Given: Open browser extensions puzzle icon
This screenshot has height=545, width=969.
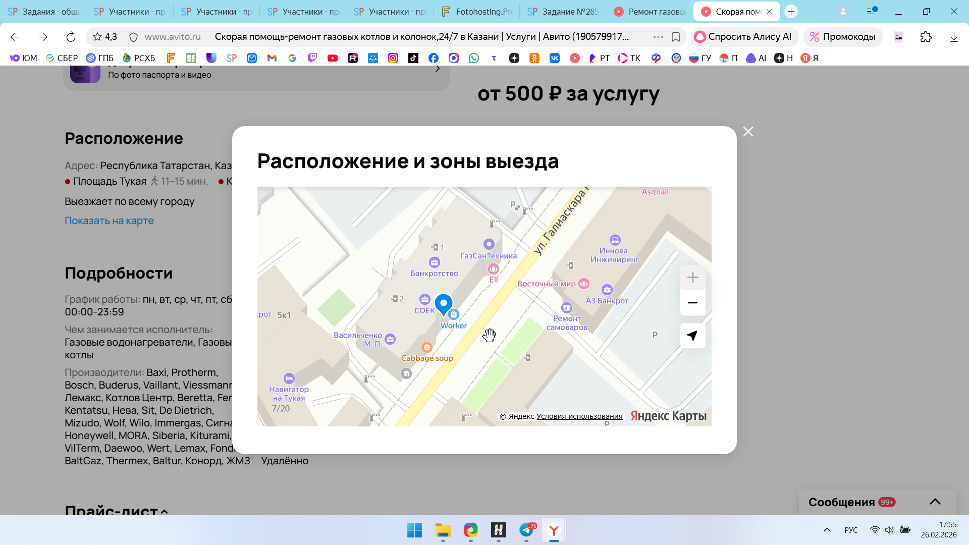Looking at the screenshot, I should tap(926, 37).
